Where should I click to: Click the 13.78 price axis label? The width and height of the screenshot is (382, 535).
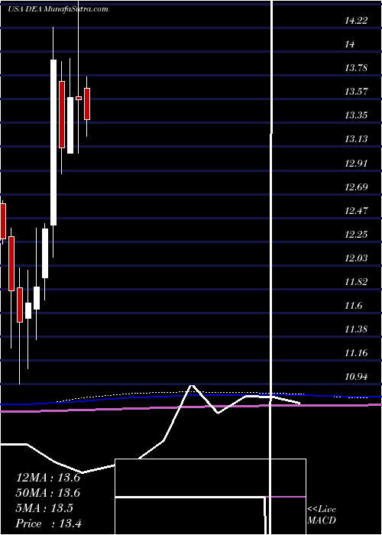(356, 68)
